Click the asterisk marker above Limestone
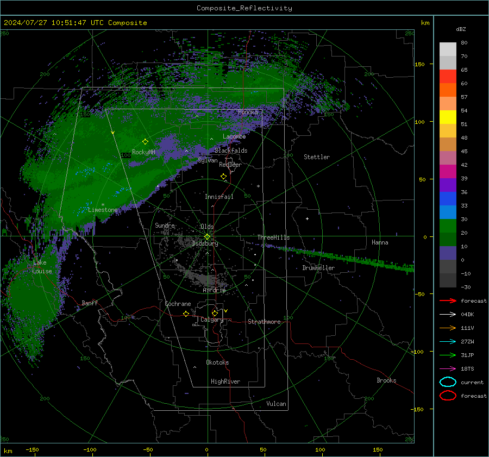 coord(103,205)
